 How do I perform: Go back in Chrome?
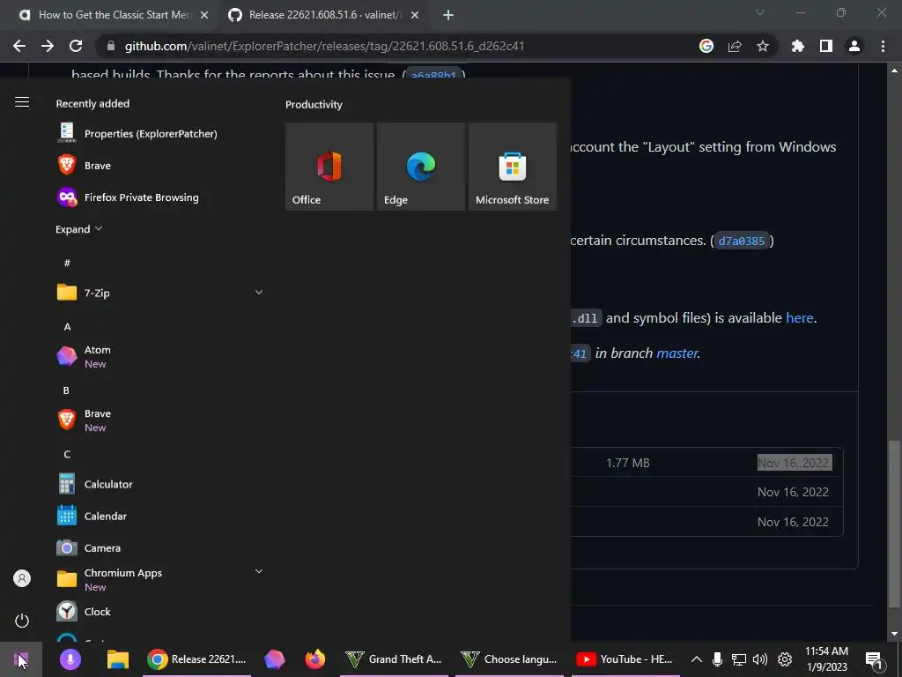(x=19, y=46)
